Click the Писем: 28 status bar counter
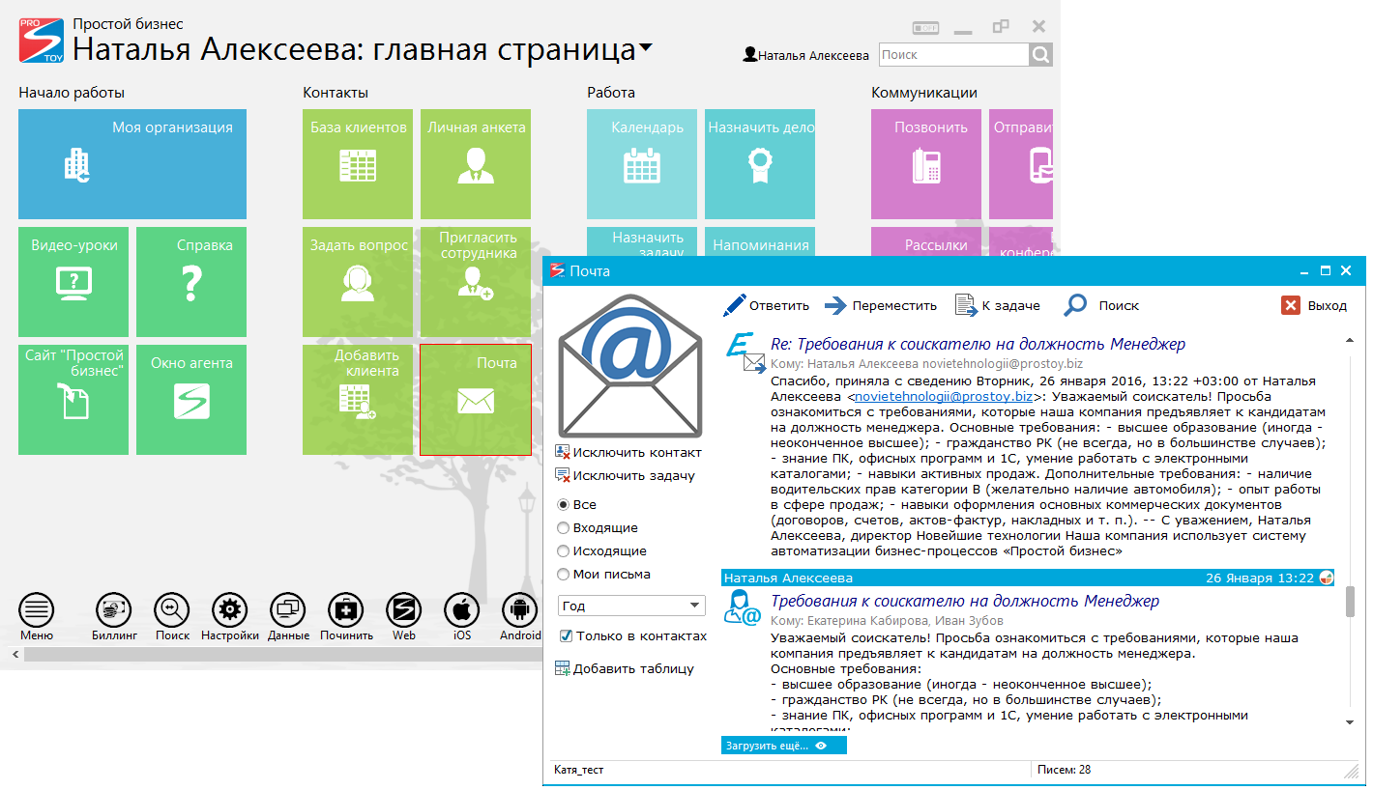The image size is (1373, 790). (1064, 770)
